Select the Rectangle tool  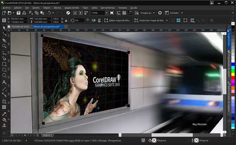click(x=4, y=64)
